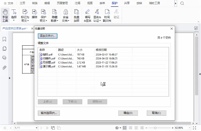Click the Output Options (输出选项) button
Viewport: 201px width, 131px height.
49,113
